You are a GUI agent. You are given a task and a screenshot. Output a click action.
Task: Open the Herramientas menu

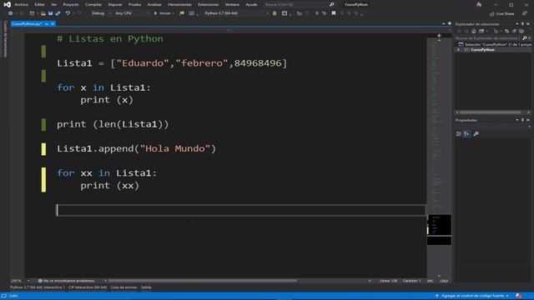[179, 4]
